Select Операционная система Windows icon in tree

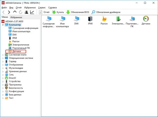[6, 58]
